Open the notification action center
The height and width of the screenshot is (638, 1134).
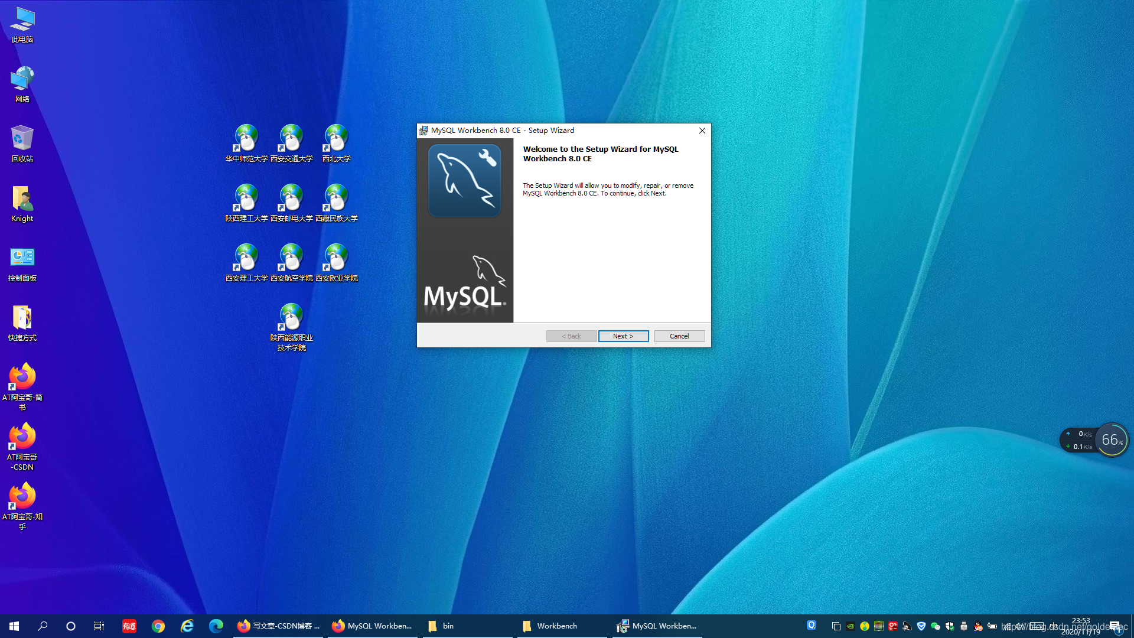coord(1114,626)
